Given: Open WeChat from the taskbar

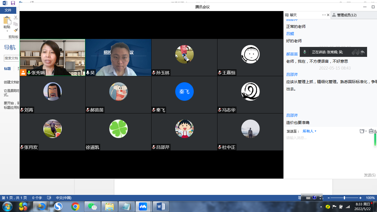Looking at the screenshot, I should (92, 206).
